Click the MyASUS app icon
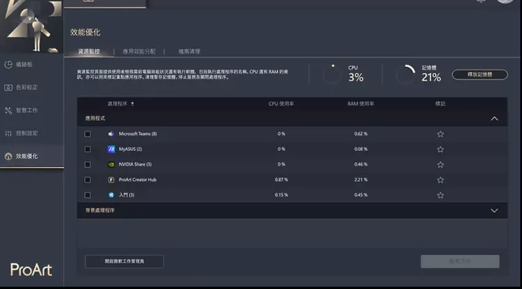The height and width of the screenshot is (289, 522). 111,149
